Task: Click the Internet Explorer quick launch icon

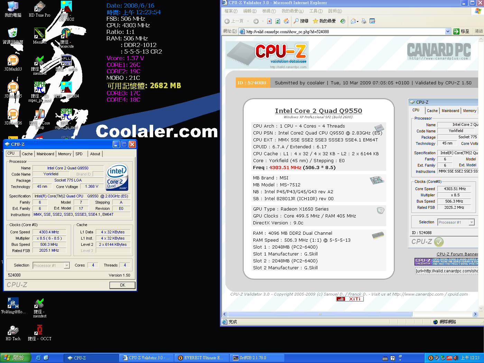Action: (x=38, y=358)
